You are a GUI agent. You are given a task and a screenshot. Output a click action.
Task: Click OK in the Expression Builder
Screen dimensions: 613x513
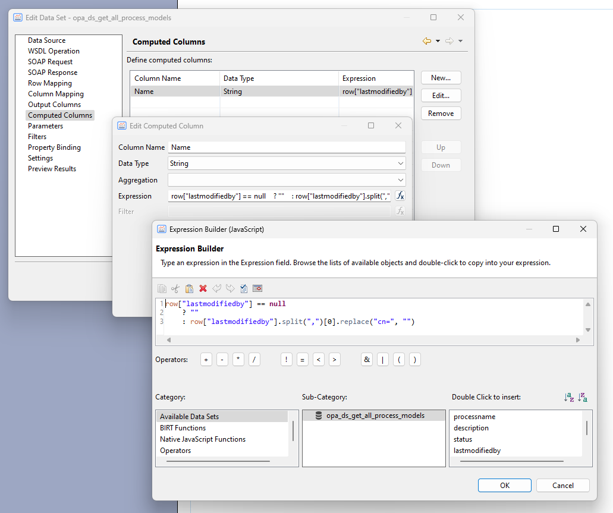tap(505, 485)
